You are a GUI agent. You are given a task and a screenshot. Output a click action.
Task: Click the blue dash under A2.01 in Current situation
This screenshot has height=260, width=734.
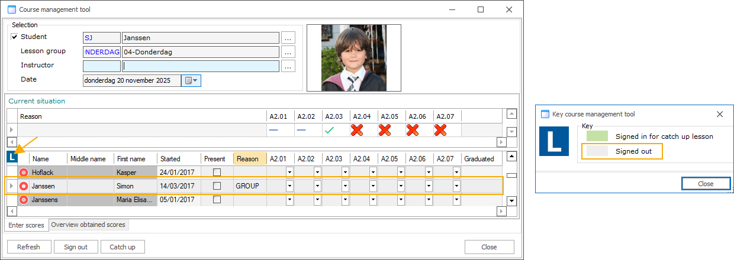273,130
